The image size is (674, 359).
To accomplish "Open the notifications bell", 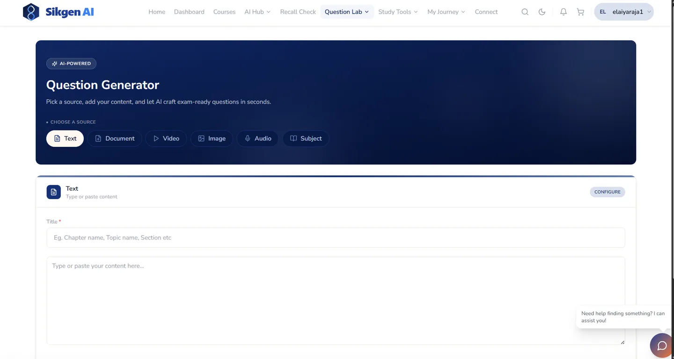I will (x=564, y=12).
